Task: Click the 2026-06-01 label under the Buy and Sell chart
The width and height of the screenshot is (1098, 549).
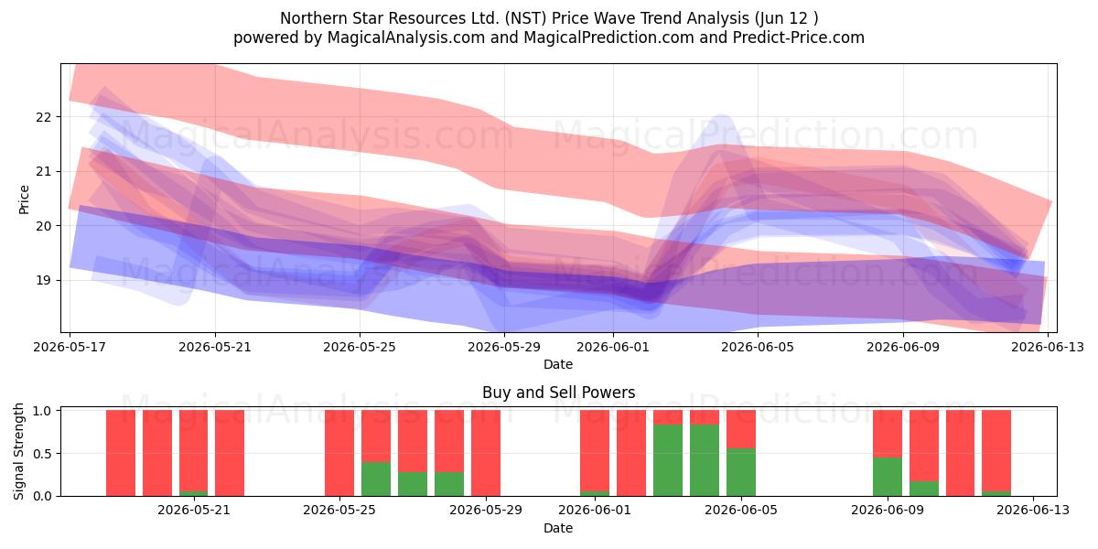Action: click(x=595, y=511)
